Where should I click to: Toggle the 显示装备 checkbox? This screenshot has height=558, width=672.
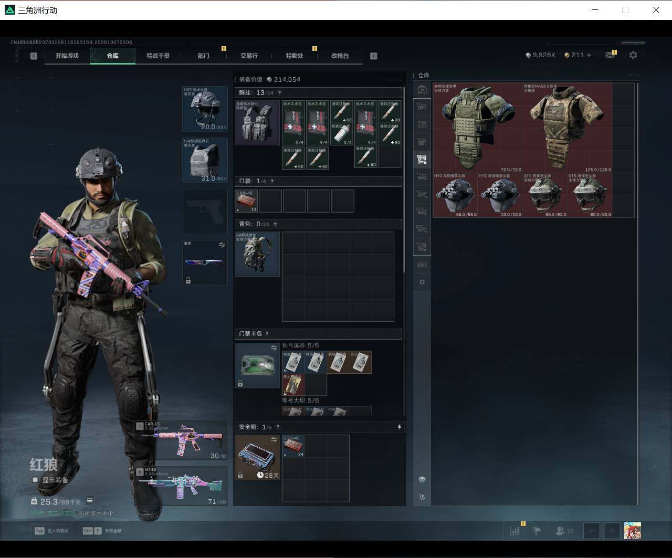pos(35,480)
